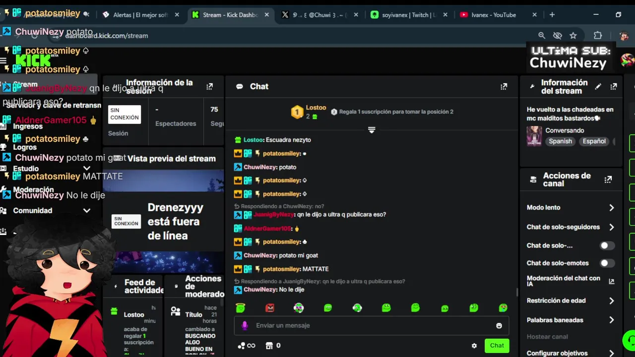
Task: Click the purple microphone icon in message box
Action: (x=245, y=325)
